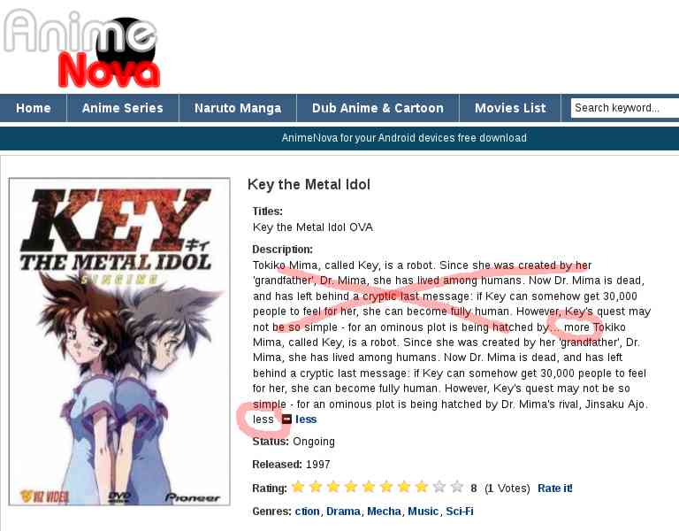This screenshot has height=531, width=679.
Task: Open the Movies List tab
Action: pos(510,108)
